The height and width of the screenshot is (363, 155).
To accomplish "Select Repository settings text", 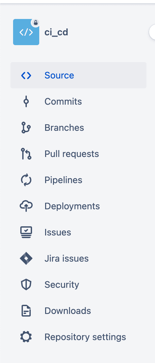I will point(85,337).
